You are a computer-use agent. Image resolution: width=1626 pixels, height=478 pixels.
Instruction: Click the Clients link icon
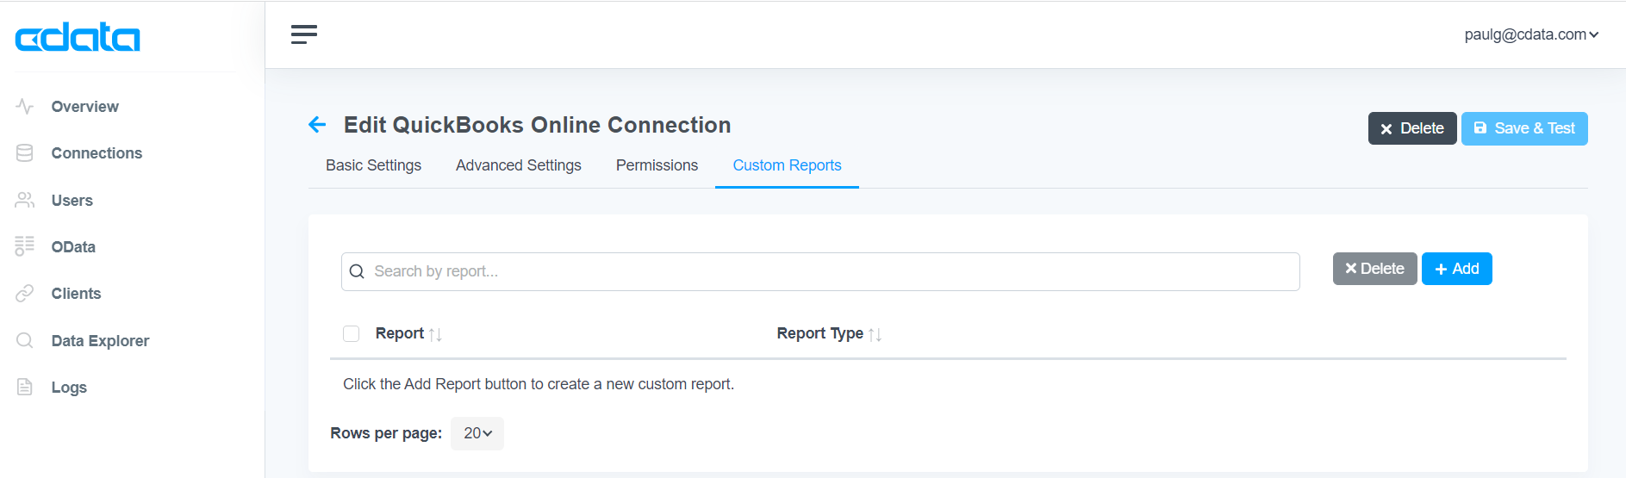click(x=25, y=294)
